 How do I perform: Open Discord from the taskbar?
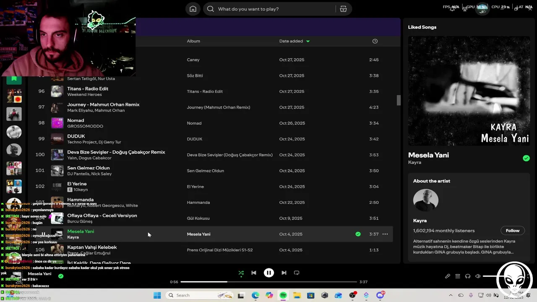[x=380, y=295]
